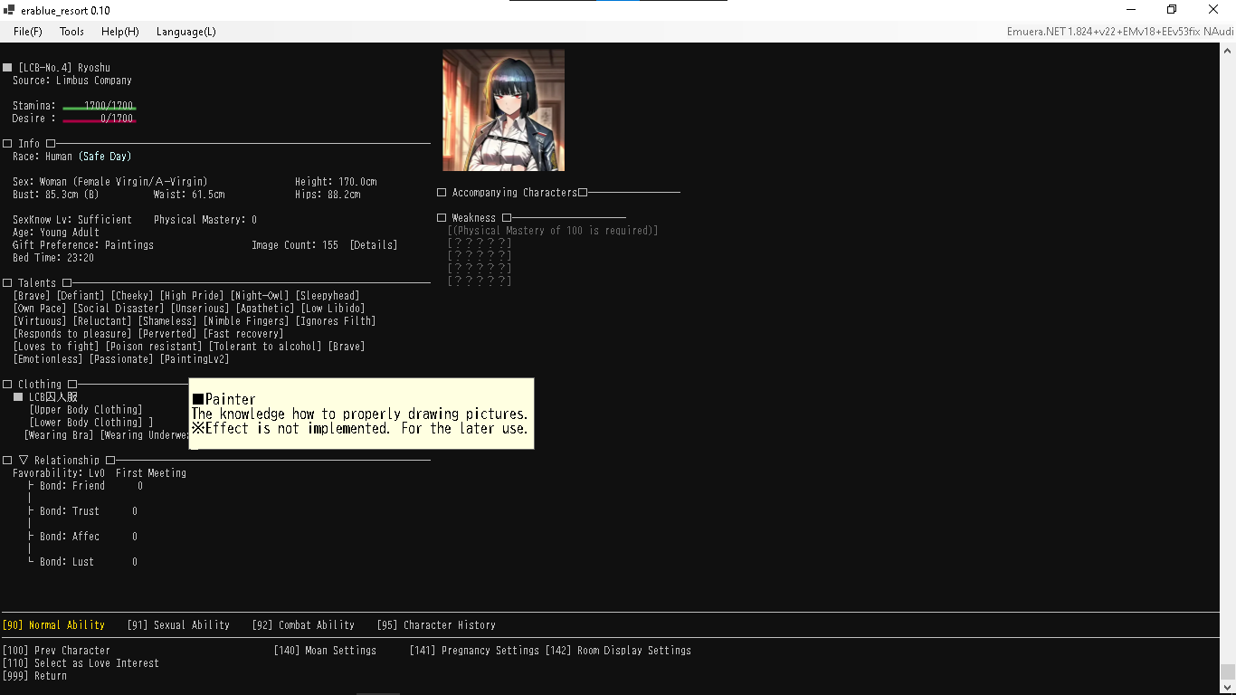Click the LCB囚人服 clothing set name
Viewport: 1236px width, 695px height.
(x=53, y=397)
